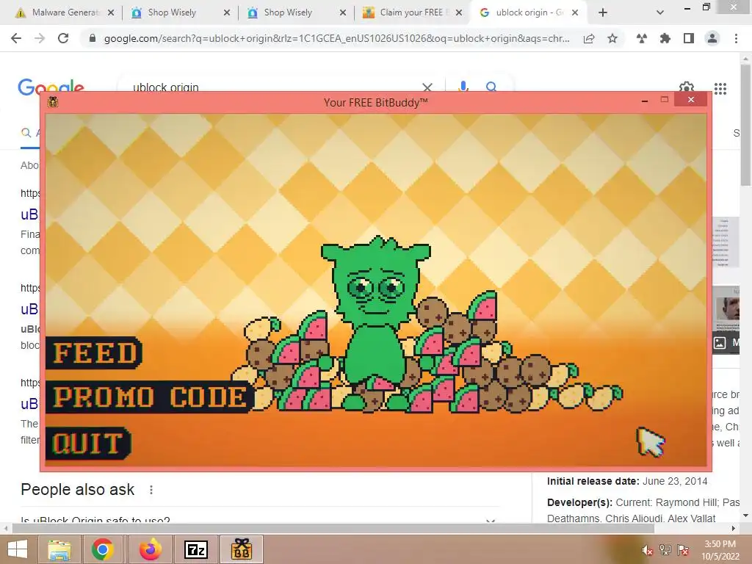The height and width of the screenshot is (564, 752).
Task: Click the google.com address bar URL
Action: 336,38
